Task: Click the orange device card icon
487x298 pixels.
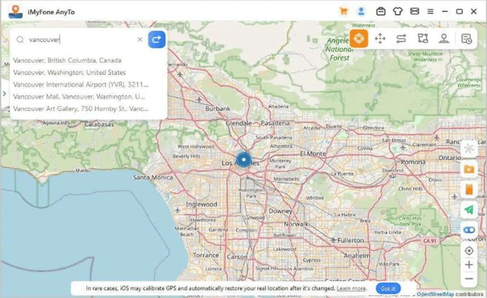Action: tap(469, 189)
